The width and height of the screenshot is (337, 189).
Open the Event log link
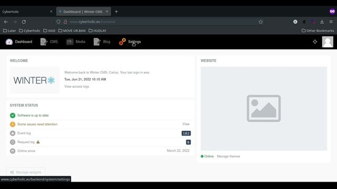24,133
